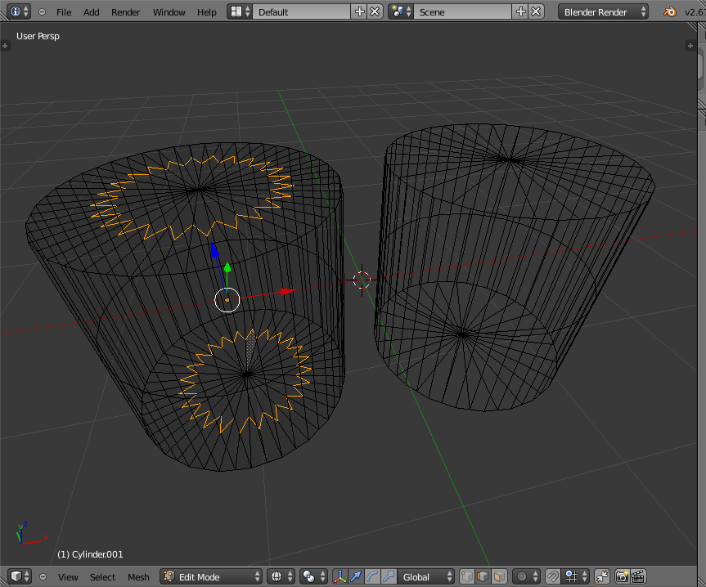Switch to face select mode
The width and height of the screenshot is (706, 587).
[x=498, y=576]
